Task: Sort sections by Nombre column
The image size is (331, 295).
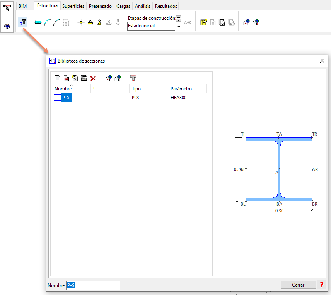Action: tap(72, 89)
